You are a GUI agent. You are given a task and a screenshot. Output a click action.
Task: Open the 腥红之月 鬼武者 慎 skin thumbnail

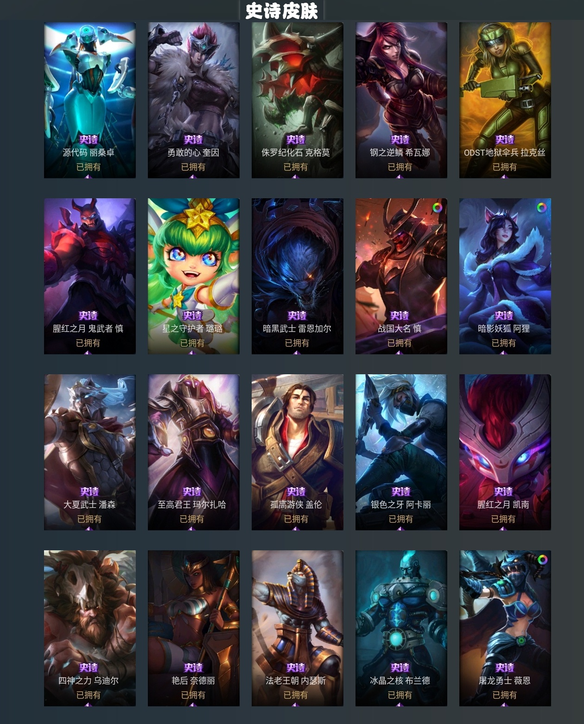(90, 276)
